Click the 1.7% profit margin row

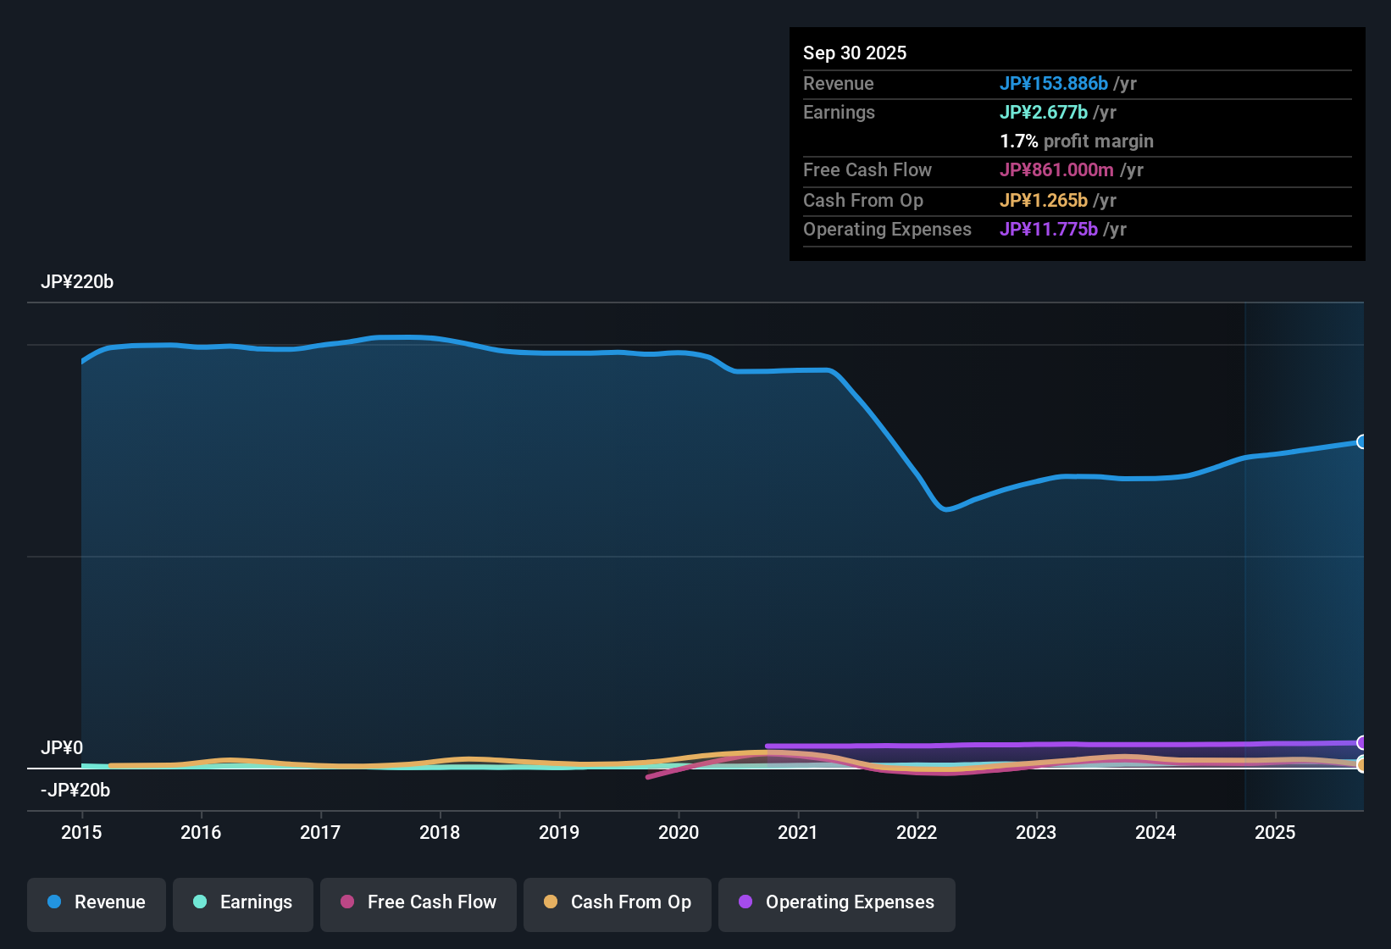pos(1077,142)
